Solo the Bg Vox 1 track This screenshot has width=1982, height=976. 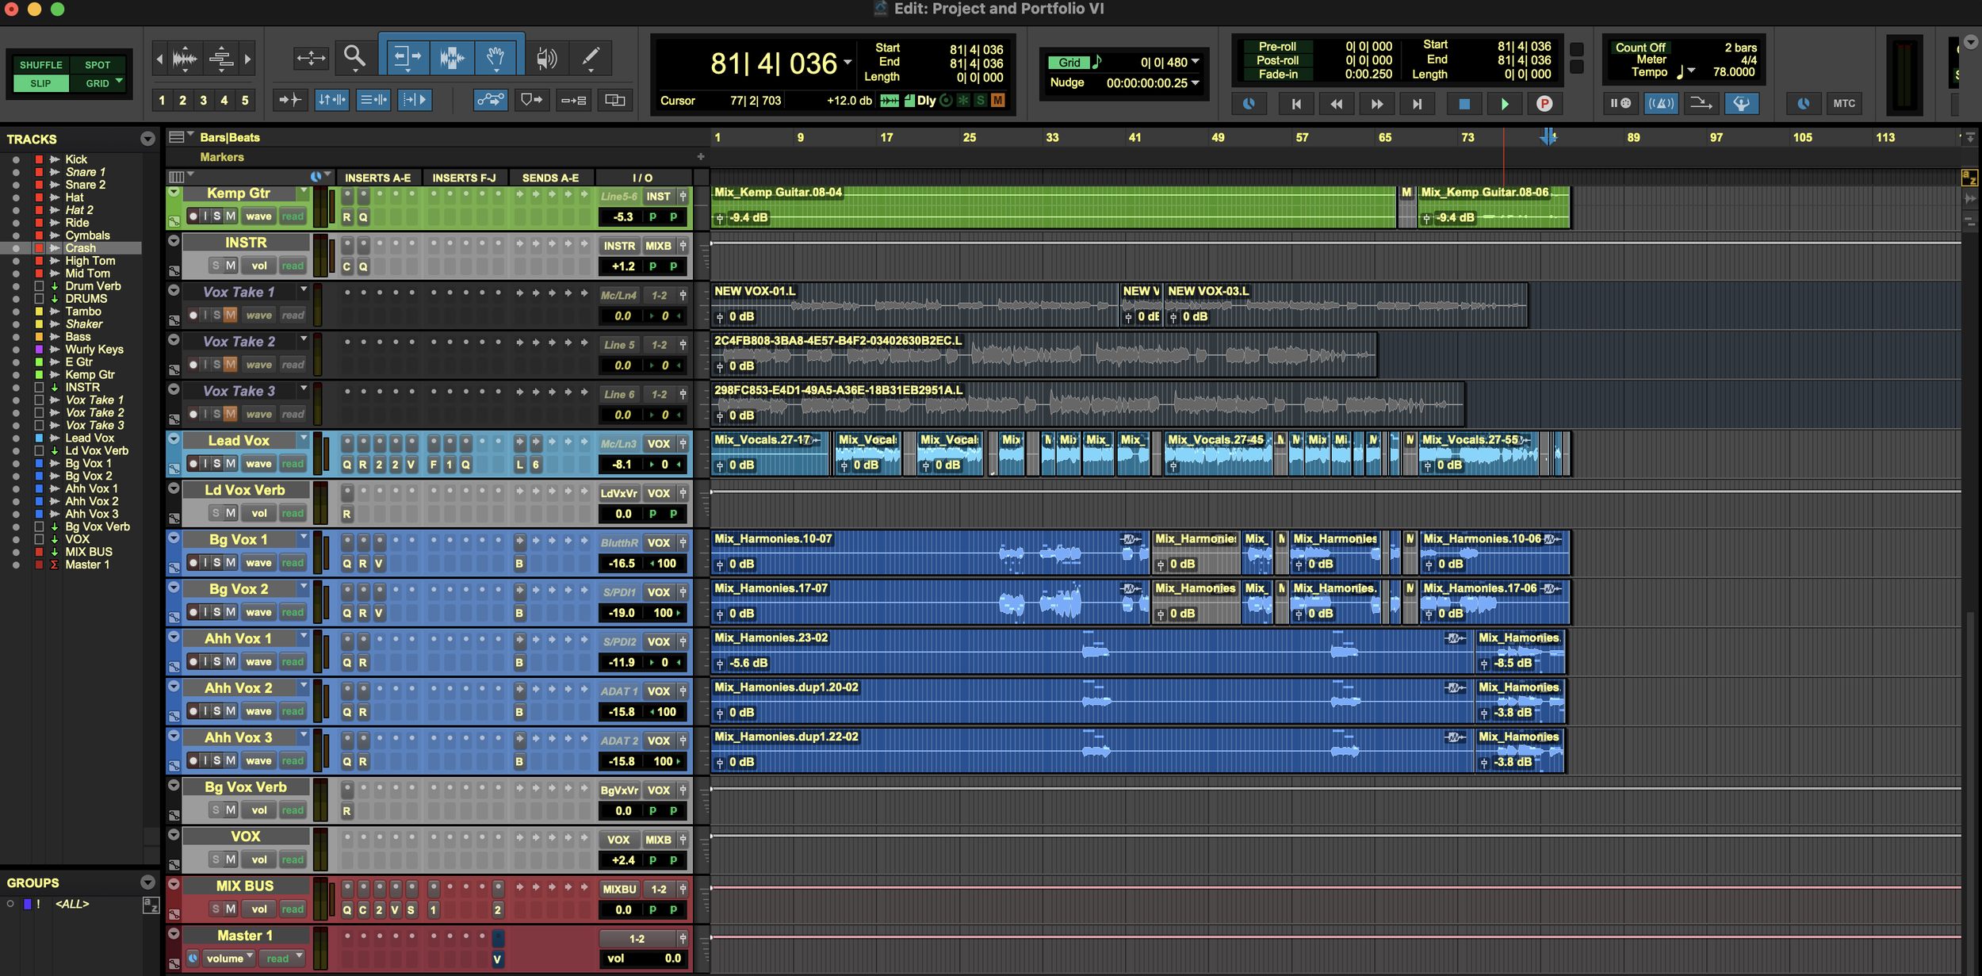click(x=216, y=563)
